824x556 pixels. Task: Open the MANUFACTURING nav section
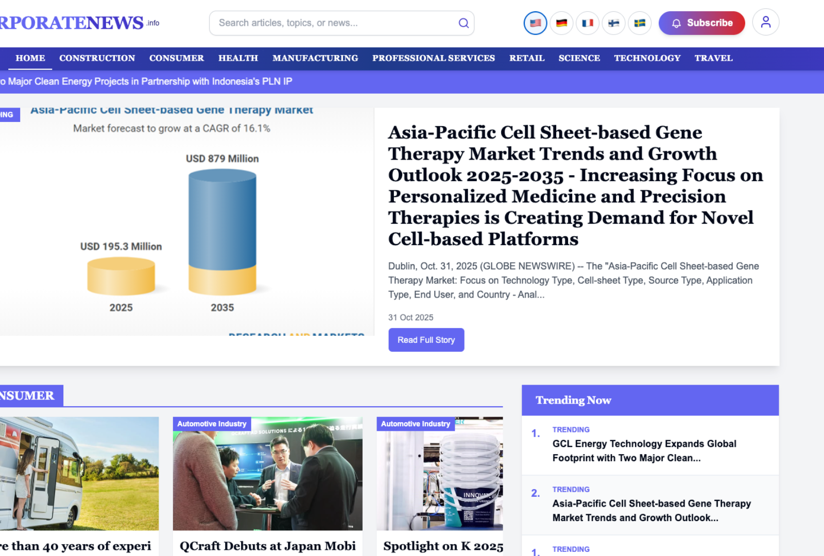coord(315,58)
